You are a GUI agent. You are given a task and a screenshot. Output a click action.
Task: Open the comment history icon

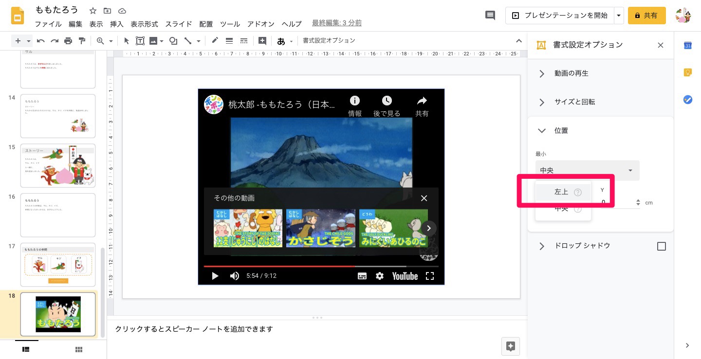point(490,16)
